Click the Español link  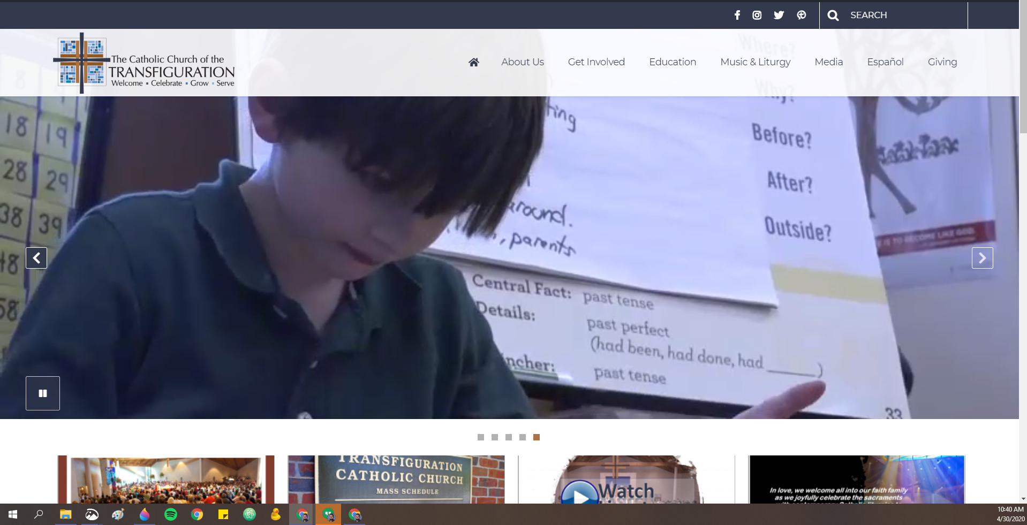tap(885, 62)
